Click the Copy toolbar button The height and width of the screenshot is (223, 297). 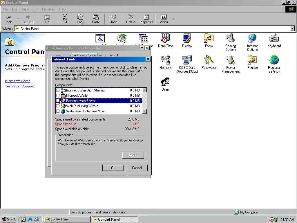[x=80, y=19]
